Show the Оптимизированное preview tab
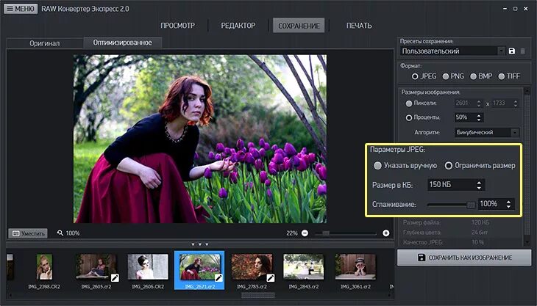The image size is (537, 306). [122, 43]
